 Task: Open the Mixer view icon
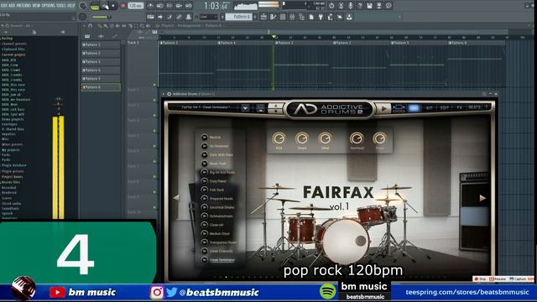click(x=292, y=17)
